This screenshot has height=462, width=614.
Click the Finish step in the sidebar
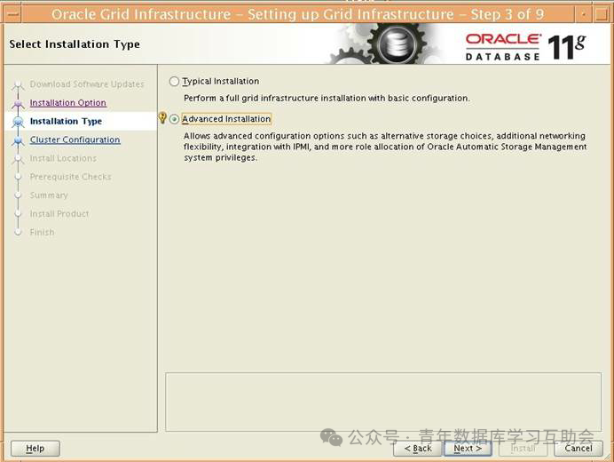[42, 232]
